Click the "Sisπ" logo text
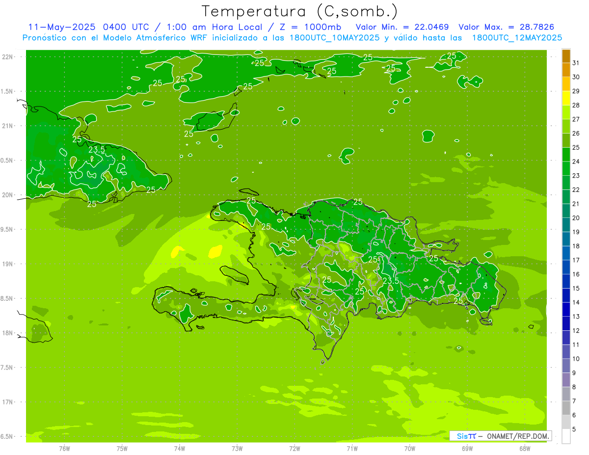This screenshot has height=455, width=589. (466, 436)
